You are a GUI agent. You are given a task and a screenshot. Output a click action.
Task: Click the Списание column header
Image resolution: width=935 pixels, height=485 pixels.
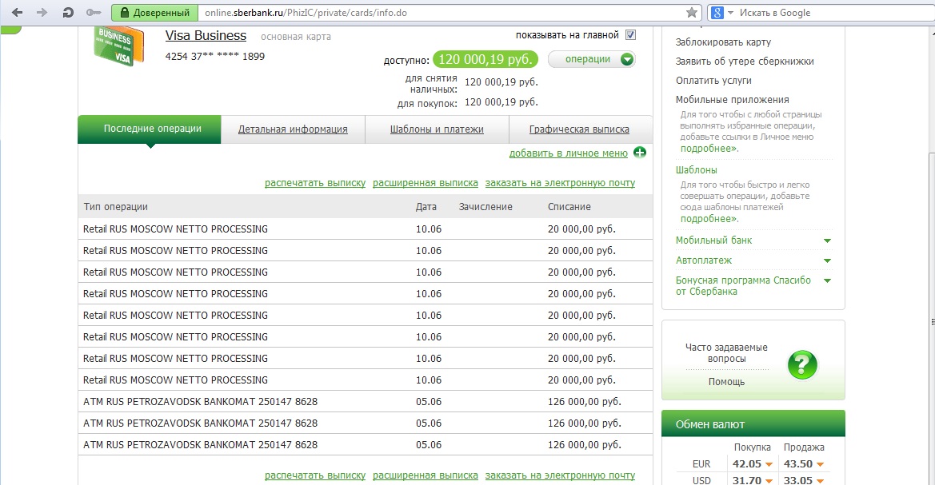coord(569,207)
